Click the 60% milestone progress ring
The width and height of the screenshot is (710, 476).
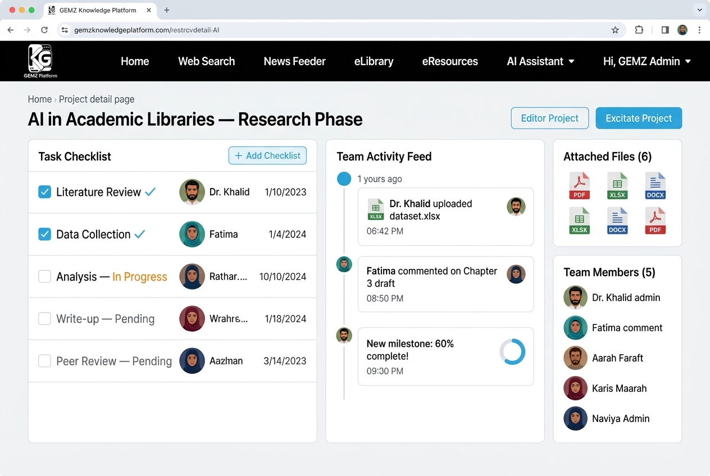point(512,351)
